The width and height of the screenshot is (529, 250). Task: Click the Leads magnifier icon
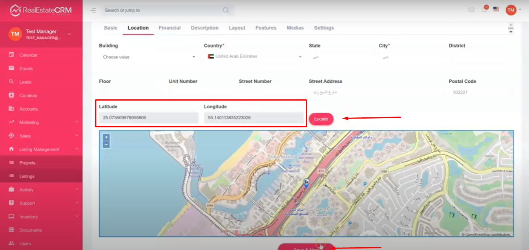11,82
